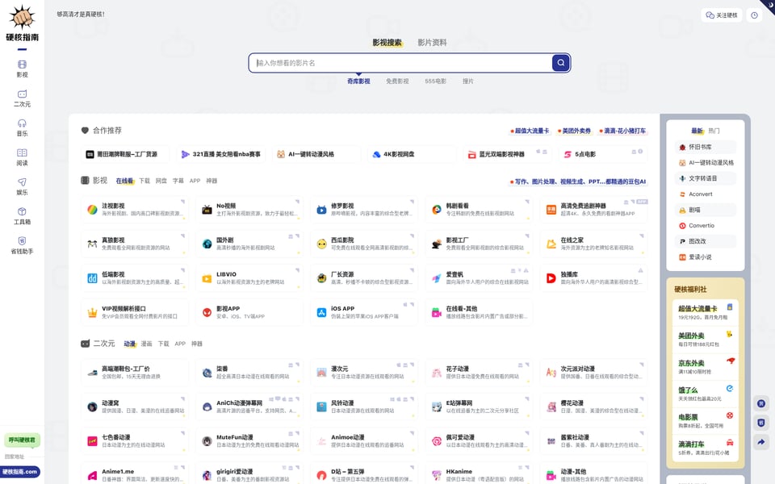Expand the floating share arrow on the right edge
The width and height of the screenshot is (775, 484).
[760, 441]
